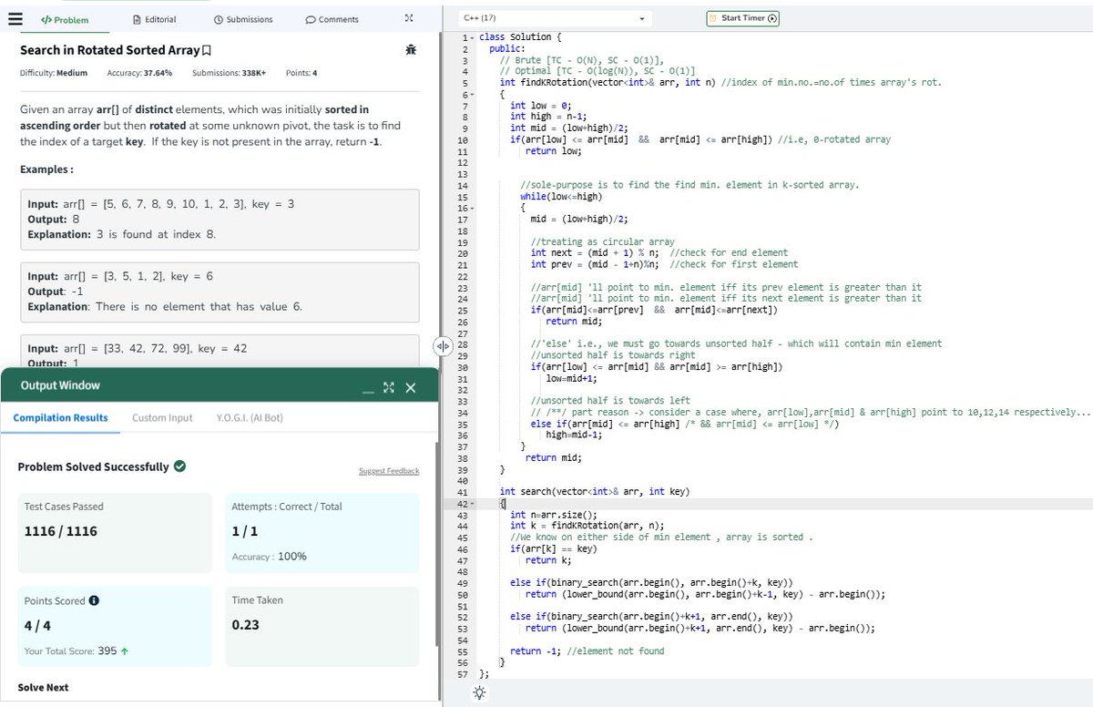1093x707 pixels.
Task: Click the green check next to Problem Solved Successfully
Action: (x=180, y=466)
